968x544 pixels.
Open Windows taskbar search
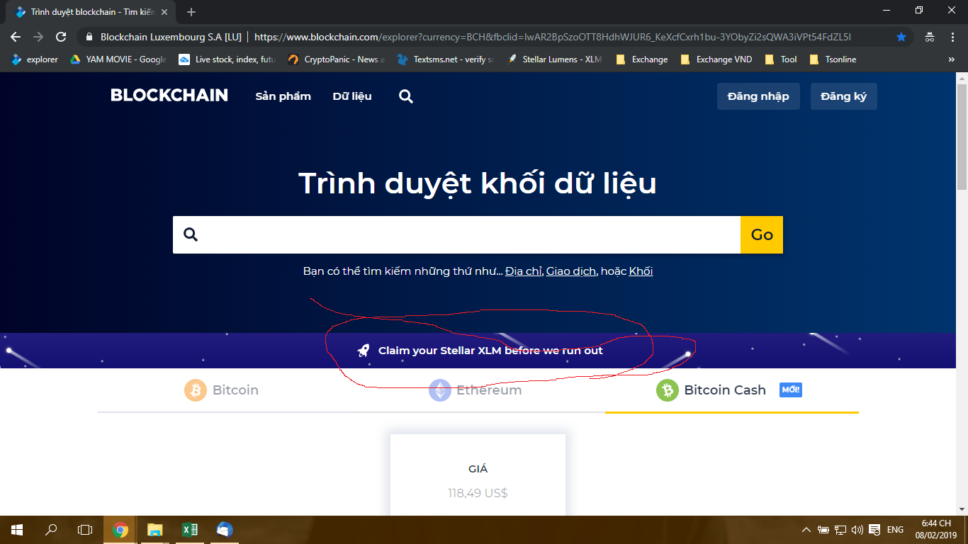click(x=51, y=530)
